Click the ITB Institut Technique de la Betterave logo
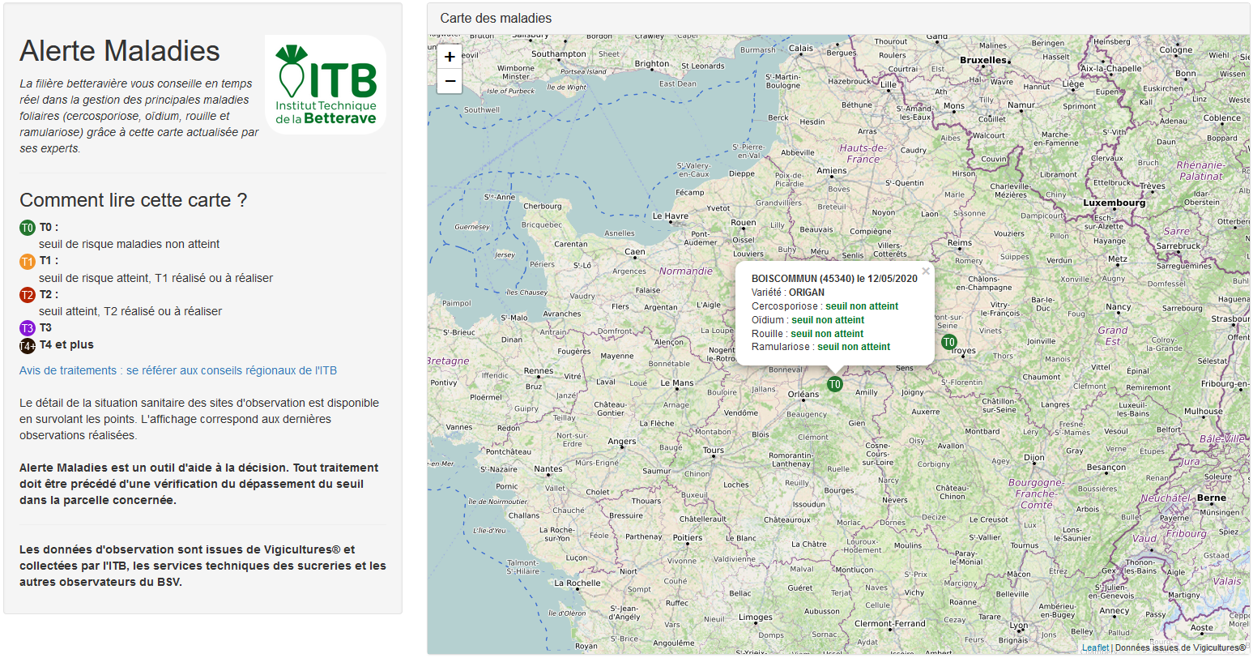The height and width of the screenshot is (658, 1253). 326,84
